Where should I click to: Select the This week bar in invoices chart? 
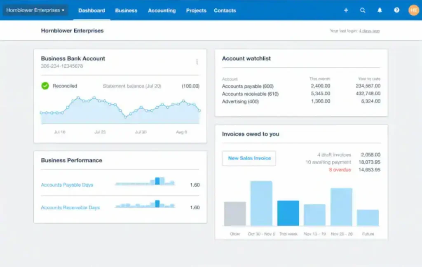point(288,212)
